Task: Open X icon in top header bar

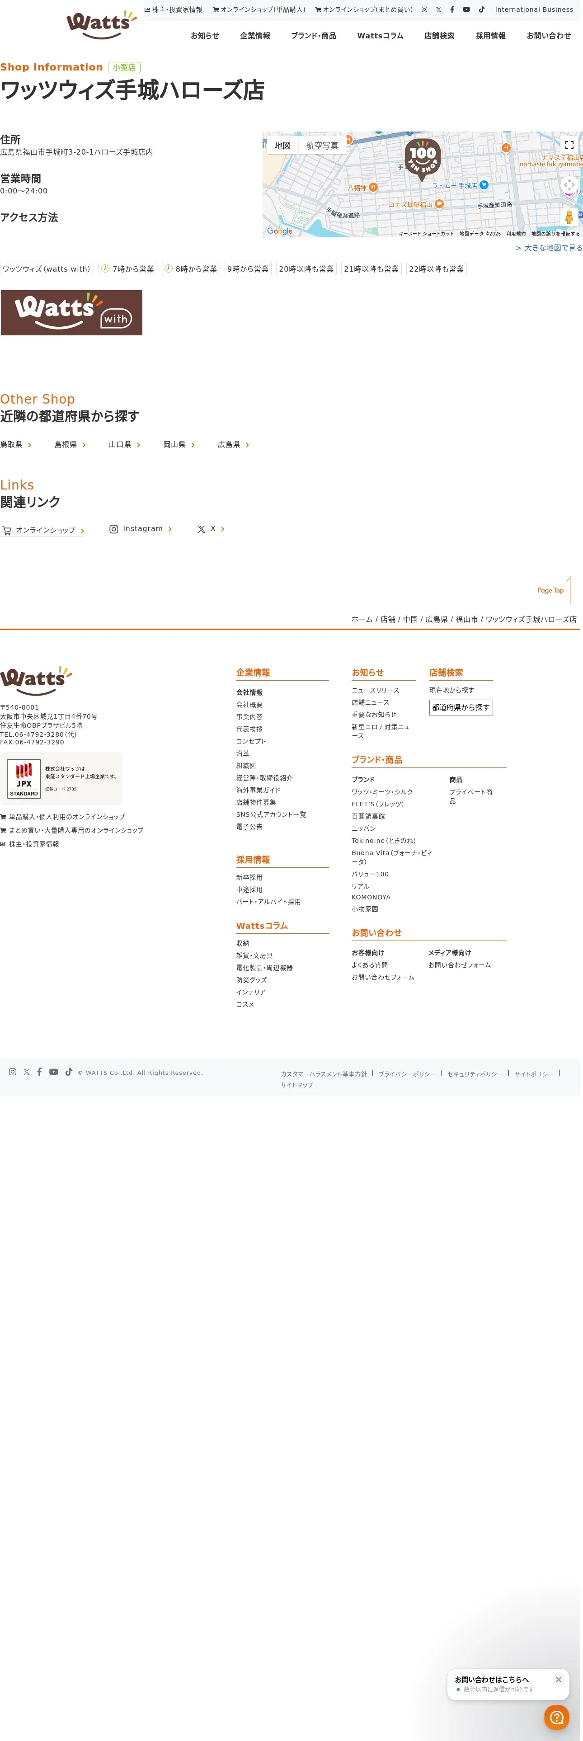Action: click(x=438, y=9)
